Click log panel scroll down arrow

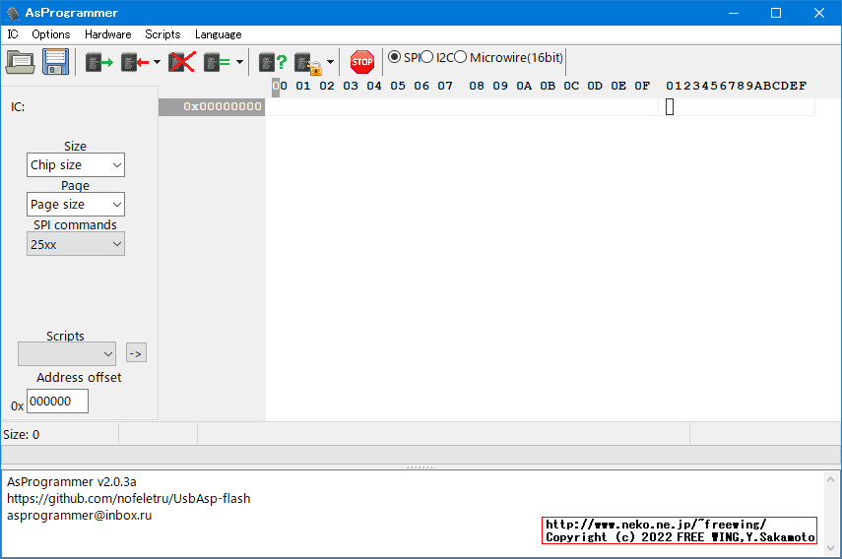(831, 548)
